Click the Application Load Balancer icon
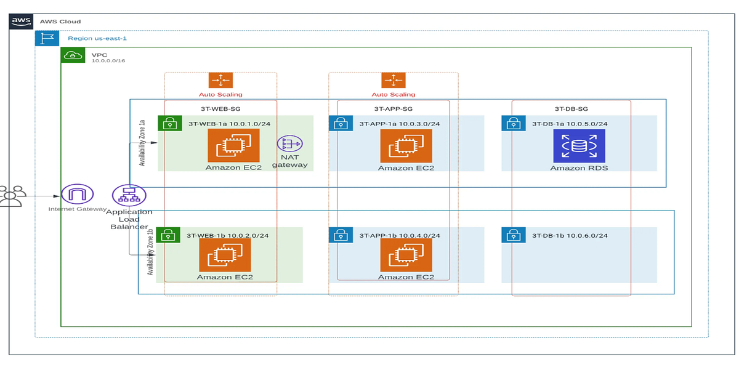Screen dimensions: 739x370 (128, 196)
